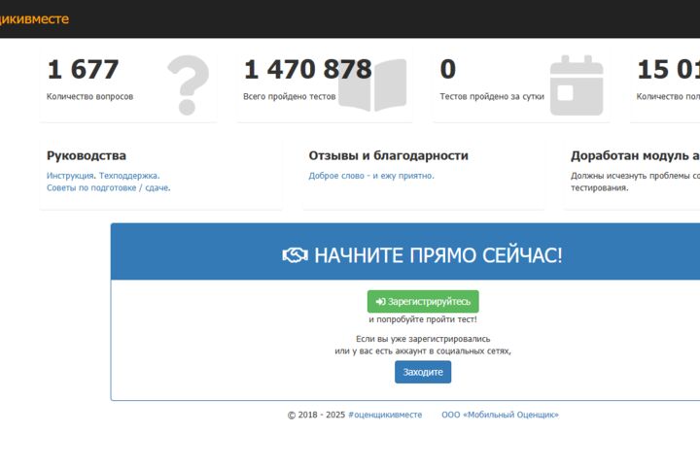
Task: Click the 1 677 questions count
Action: pyautogui.click(x=83, y=69)
